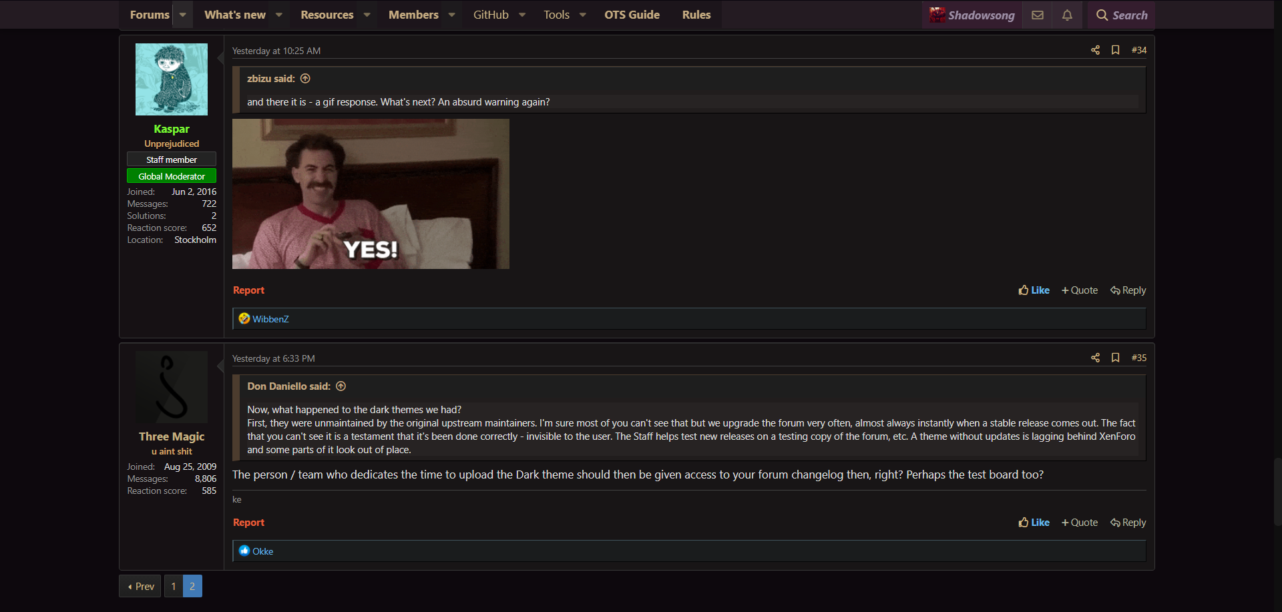Go to page 1 of thread
The width and height of the screenshot is (1282, 612).
pyautogui.click(x=174, y=586)
